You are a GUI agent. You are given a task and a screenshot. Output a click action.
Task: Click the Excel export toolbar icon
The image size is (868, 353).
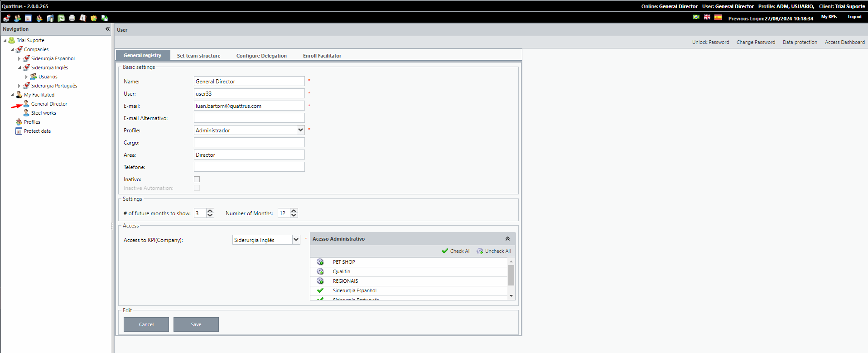pos(61,18)
